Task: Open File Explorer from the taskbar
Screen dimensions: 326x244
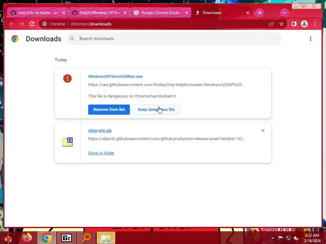Action: click(x=106, y=238)
